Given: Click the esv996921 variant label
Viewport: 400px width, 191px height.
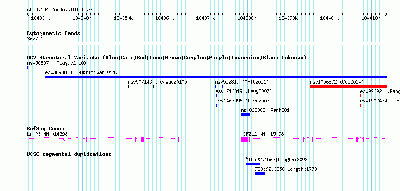Looking at the screenshot, I should click(x=380, y=91).
